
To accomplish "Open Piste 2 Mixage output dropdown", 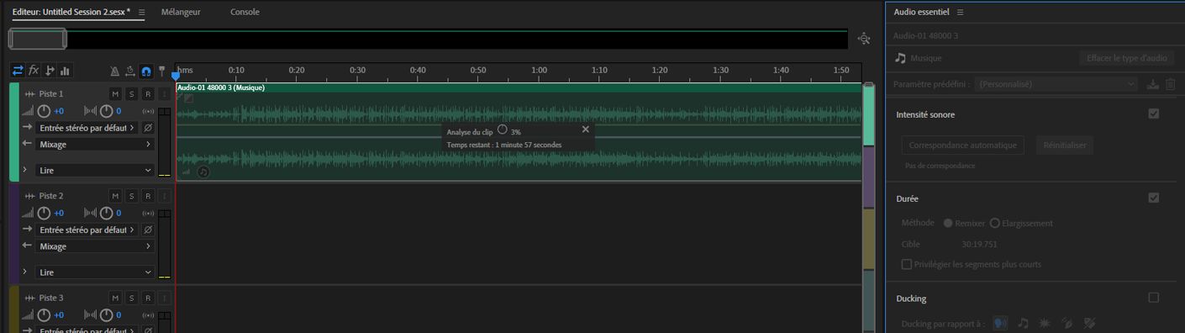I will (x=95, y=246).
